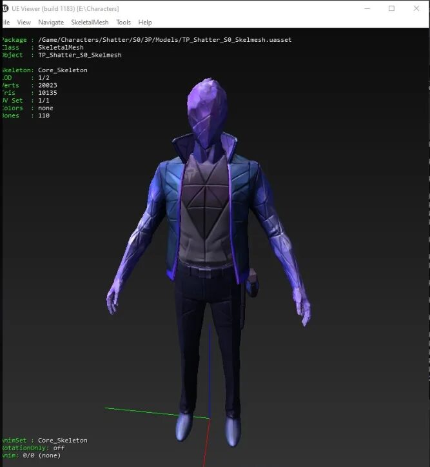Viewport: 430px width, 467px height.
Task: Click the Anim value 0/0 (none)
Action: [42, 455]
